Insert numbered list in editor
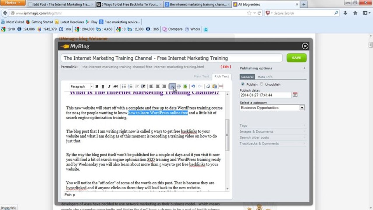 coord(130,86)
